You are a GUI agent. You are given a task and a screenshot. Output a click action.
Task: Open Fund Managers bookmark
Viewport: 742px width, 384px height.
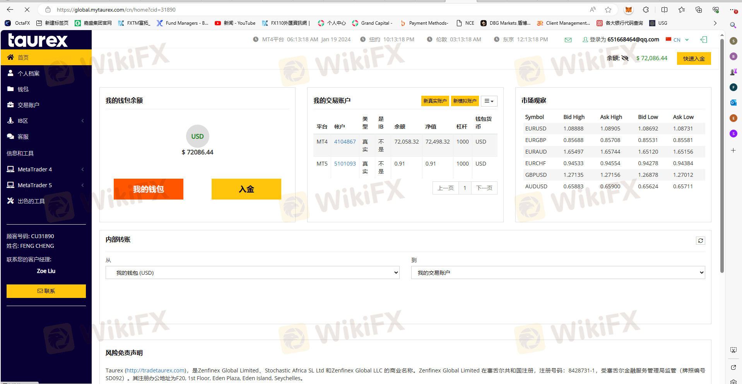[x=182, y=23]
